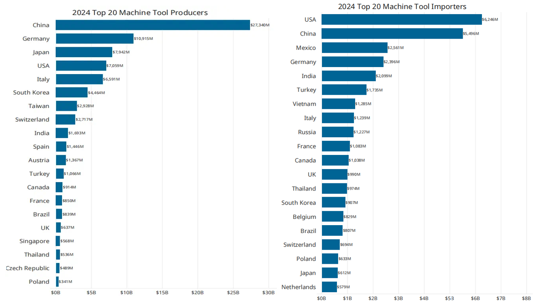Viewport: 544px width, 304px height.
Task: Select the Czech Republic country label
Action: [x=28, y=268]
